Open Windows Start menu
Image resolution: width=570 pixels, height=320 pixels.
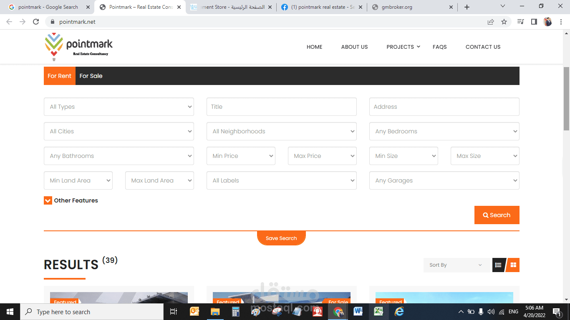[10, 312]
